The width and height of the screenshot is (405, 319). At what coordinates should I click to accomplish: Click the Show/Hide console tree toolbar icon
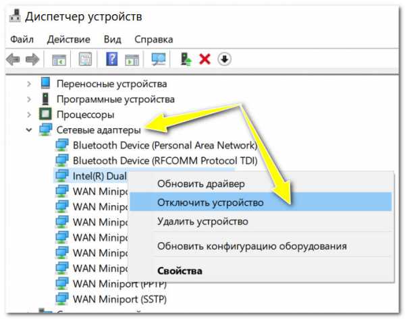click(59, 59)
